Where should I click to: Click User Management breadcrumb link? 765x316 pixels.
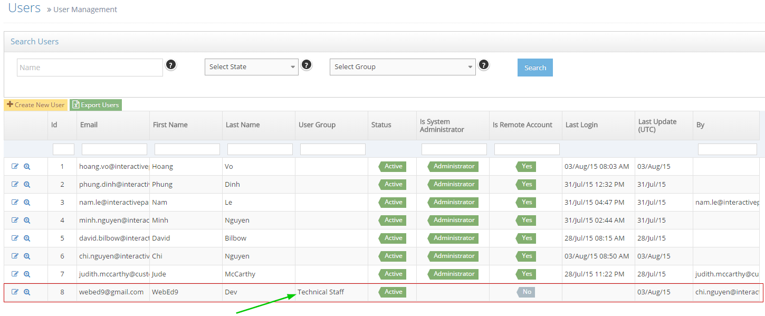coord(85,9)
